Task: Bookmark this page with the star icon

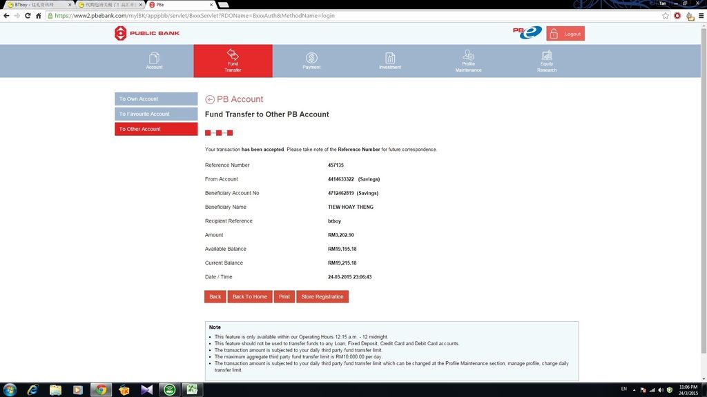Action: 666,16
